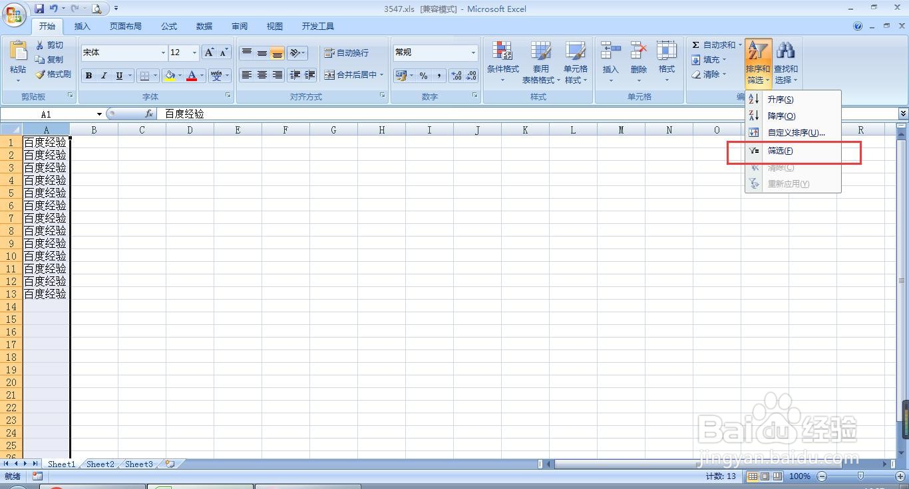Switch to the 插入 tab

83,27
